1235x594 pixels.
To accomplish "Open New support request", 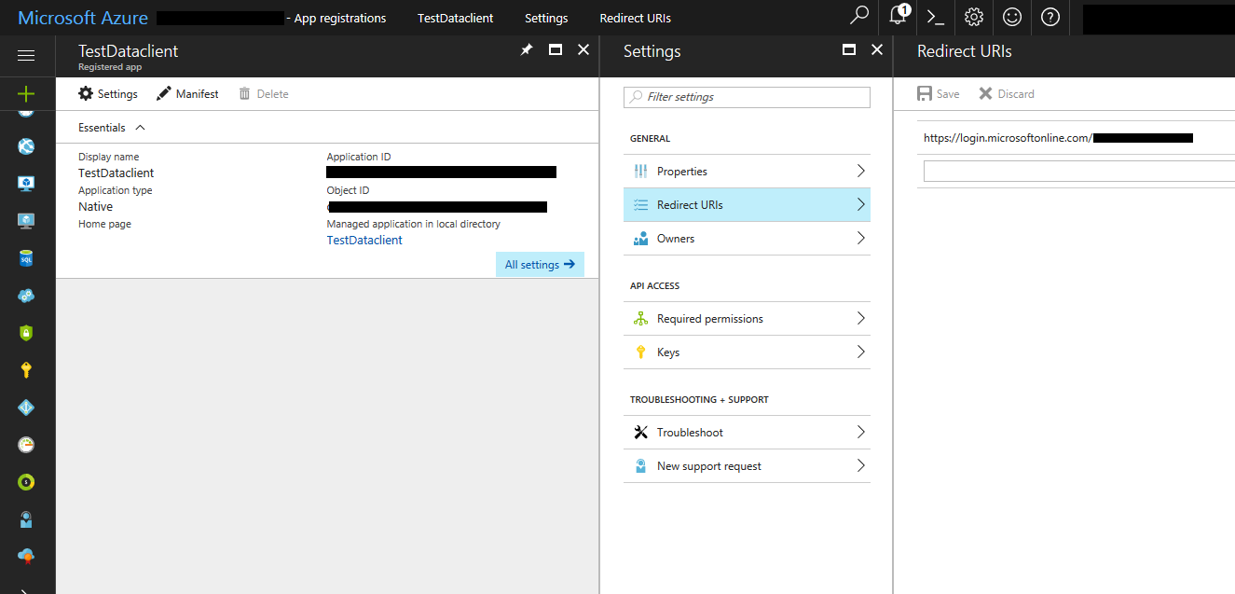I will 747,465.
